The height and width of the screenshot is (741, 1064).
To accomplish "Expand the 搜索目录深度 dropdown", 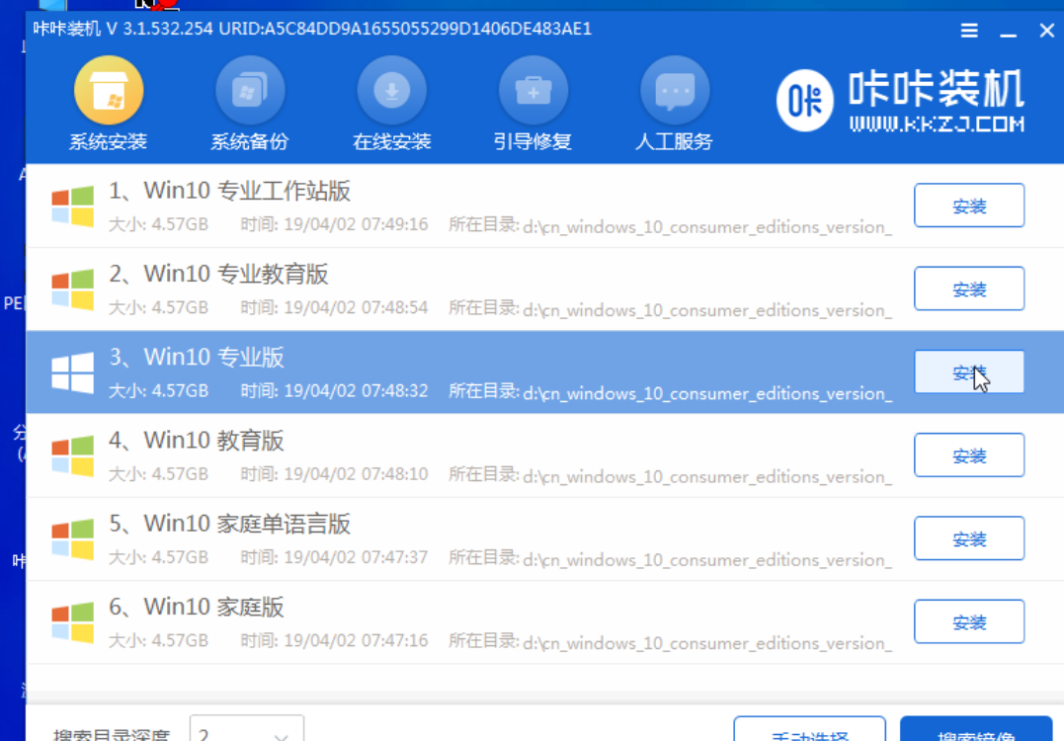I will pyautogui.click(x=280, y=733).
